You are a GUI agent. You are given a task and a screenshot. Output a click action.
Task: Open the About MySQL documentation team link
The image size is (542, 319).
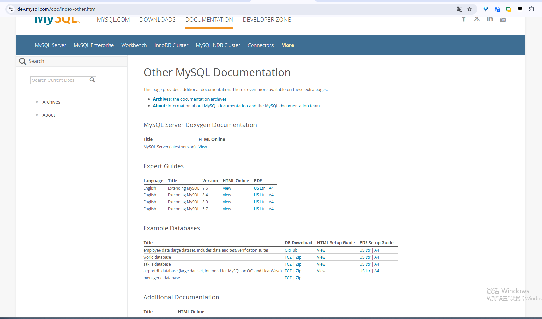(x=236, y=106)
